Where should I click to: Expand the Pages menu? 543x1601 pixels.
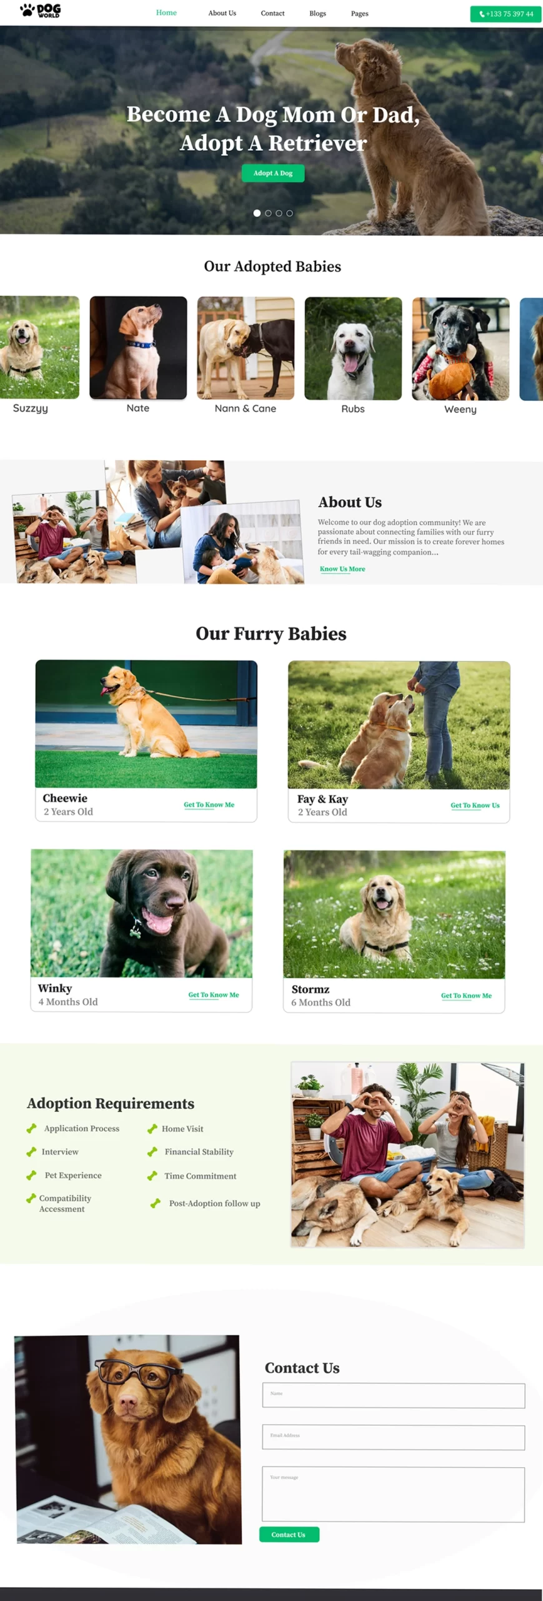tap(359, 14)
